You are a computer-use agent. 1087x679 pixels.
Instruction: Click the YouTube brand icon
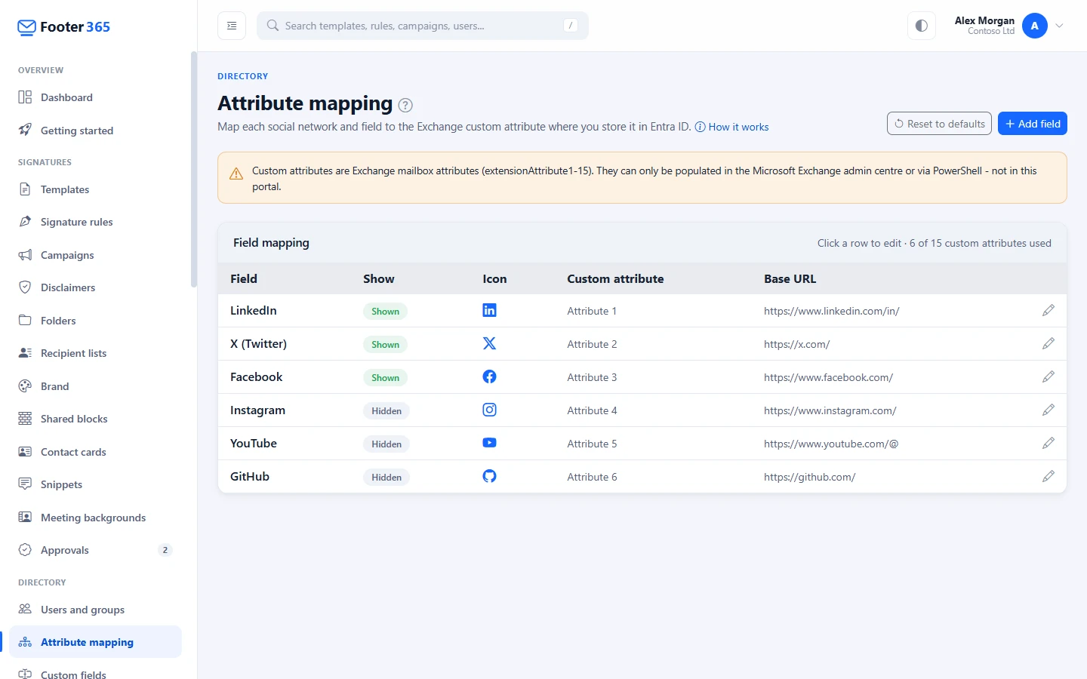tap(489, 443)
